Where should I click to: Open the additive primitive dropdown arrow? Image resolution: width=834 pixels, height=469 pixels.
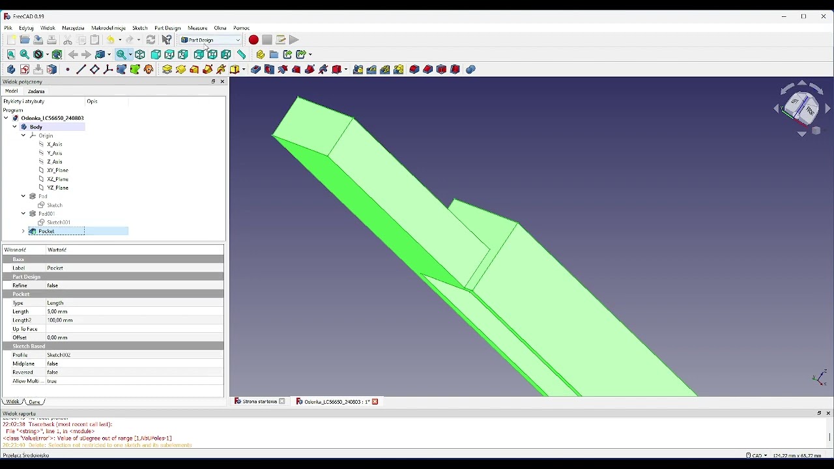tap(244, 70)
